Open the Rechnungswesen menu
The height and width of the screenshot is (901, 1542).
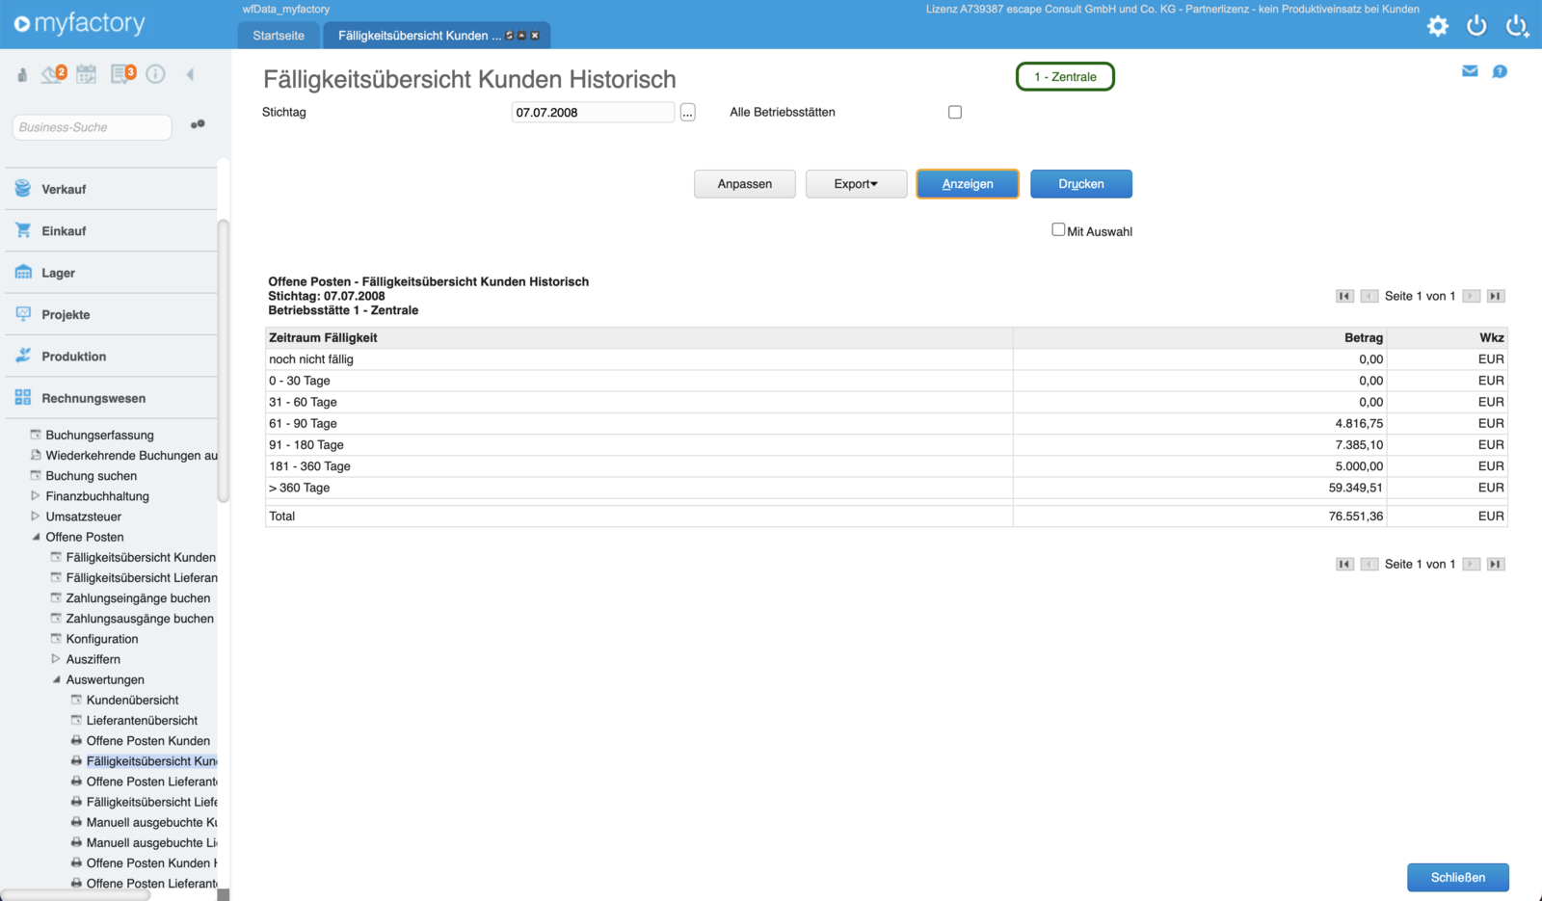point(111,398)
